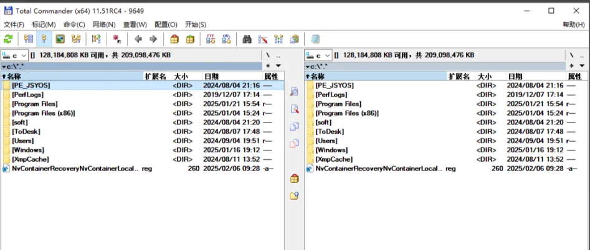The width and height of the screenshot is (590, 250).
Task: Sort left panel by 名称 column header
Action: [x=72, y=76]
